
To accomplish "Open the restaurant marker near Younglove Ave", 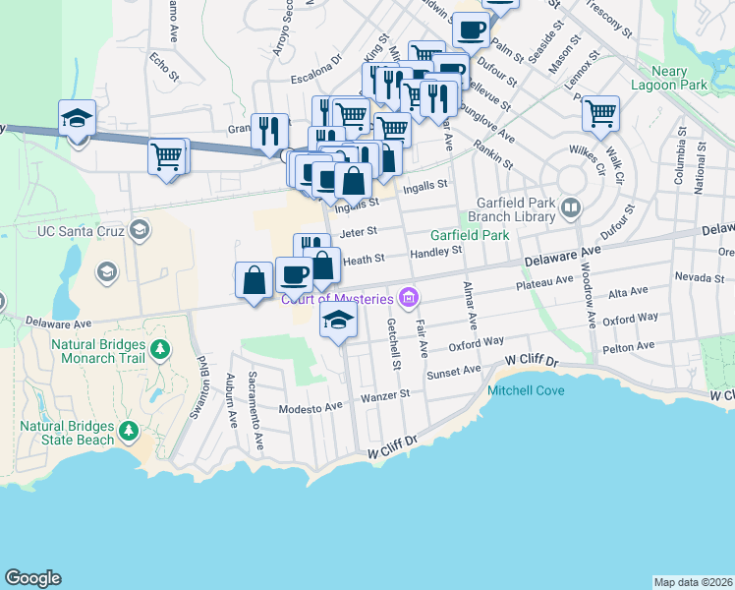I will point(438,100).
